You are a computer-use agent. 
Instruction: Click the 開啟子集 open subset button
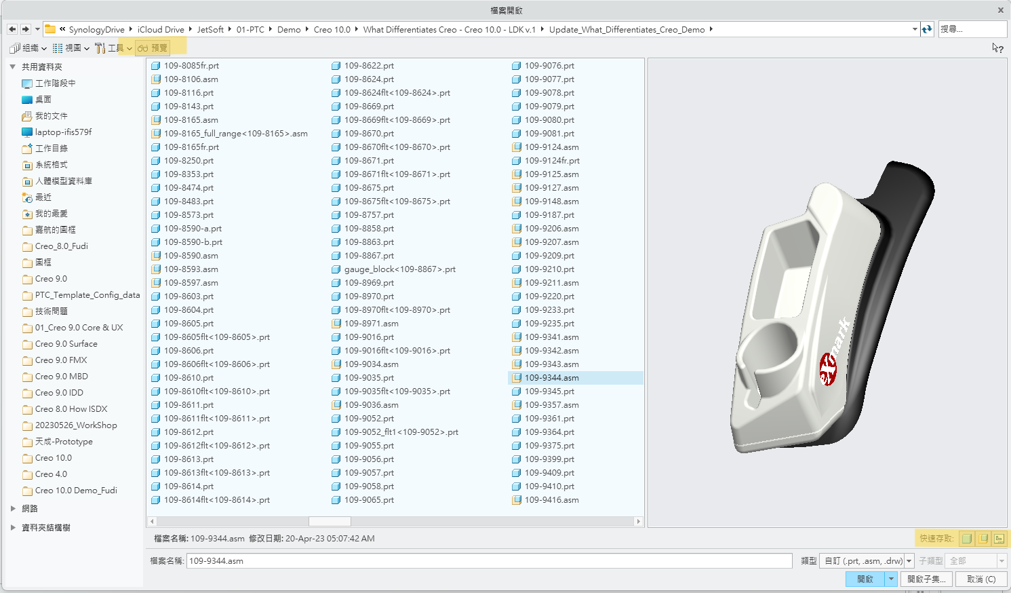click(926, 579)
